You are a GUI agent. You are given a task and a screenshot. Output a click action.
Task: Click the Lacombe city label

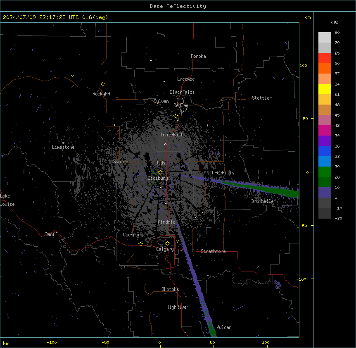186,79
